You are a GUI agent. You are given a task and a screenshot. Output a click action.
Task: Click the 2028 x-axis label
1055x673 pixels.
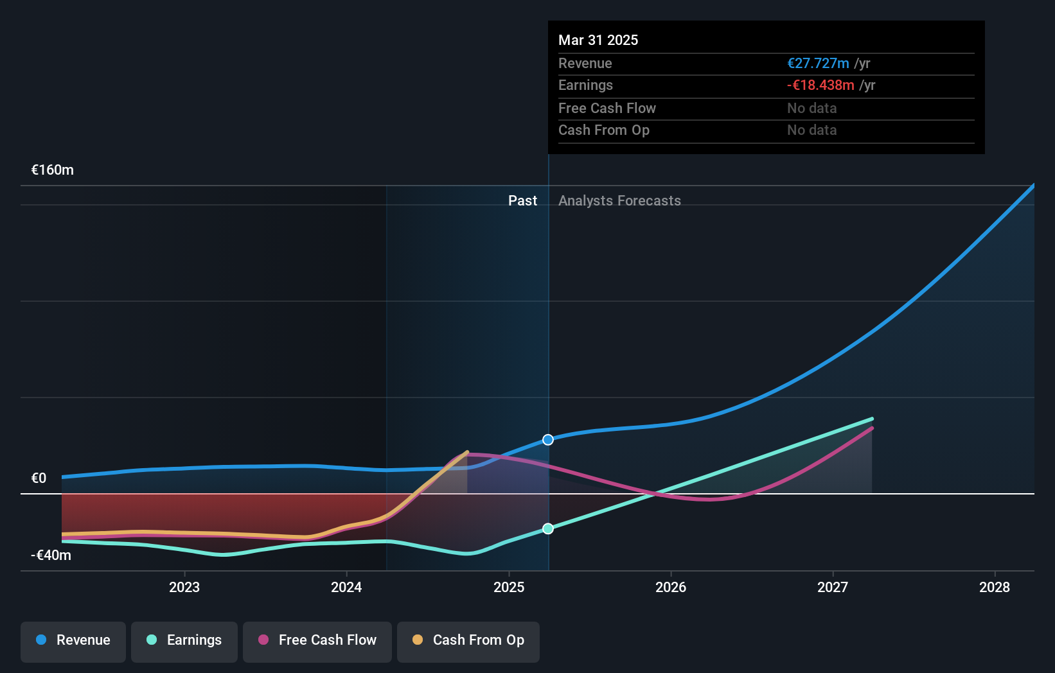(995, 587)
